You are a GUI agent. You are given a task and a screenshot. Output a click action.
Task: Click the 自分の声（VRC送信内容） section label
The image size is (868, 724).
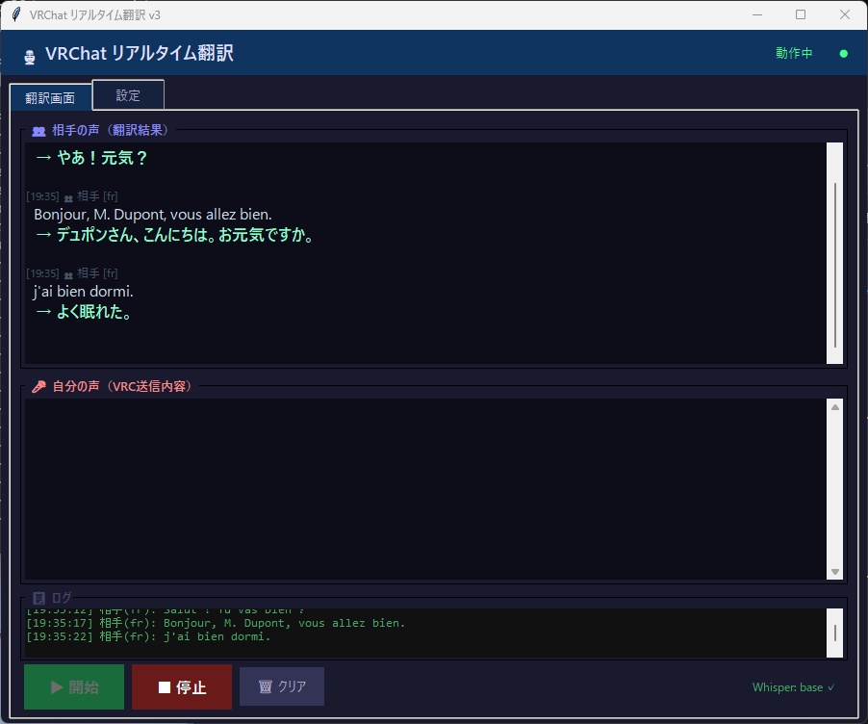pyautogui.click(x=122, y=386)
